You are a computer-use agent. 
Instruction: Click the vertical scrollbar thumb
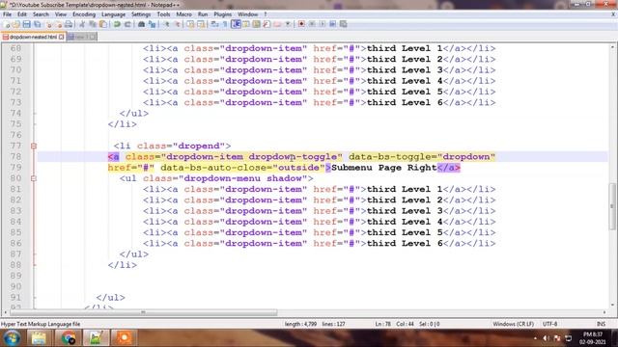(x=612, y=205)
